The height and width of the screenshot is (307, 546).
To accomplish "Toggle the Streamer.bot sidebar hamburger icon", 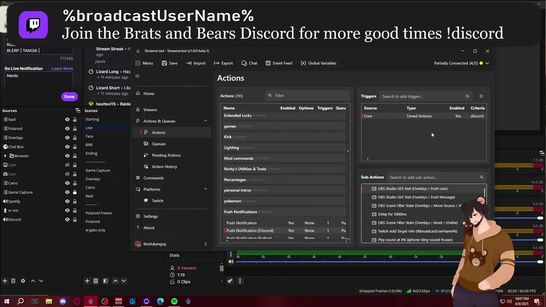I will tap(137, 76).
